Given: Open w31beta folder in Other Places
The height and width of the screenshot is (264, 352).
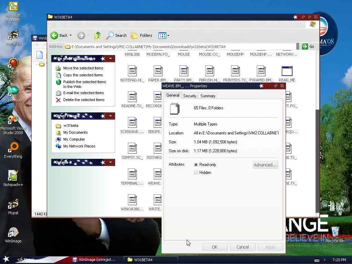Looking at the screenshot, I should [71, 125].
